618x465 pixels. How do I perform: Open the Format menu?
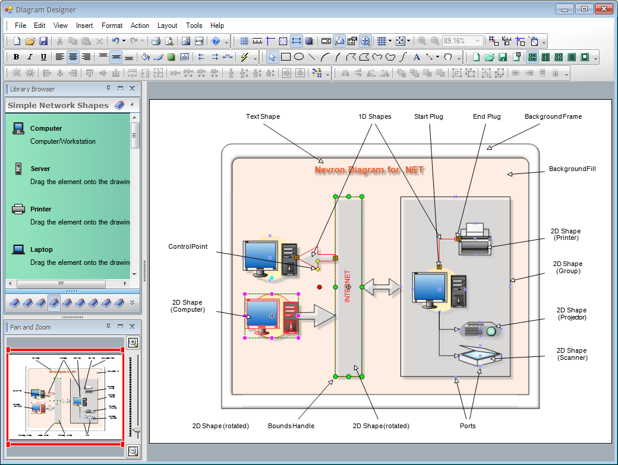[112, 26]
